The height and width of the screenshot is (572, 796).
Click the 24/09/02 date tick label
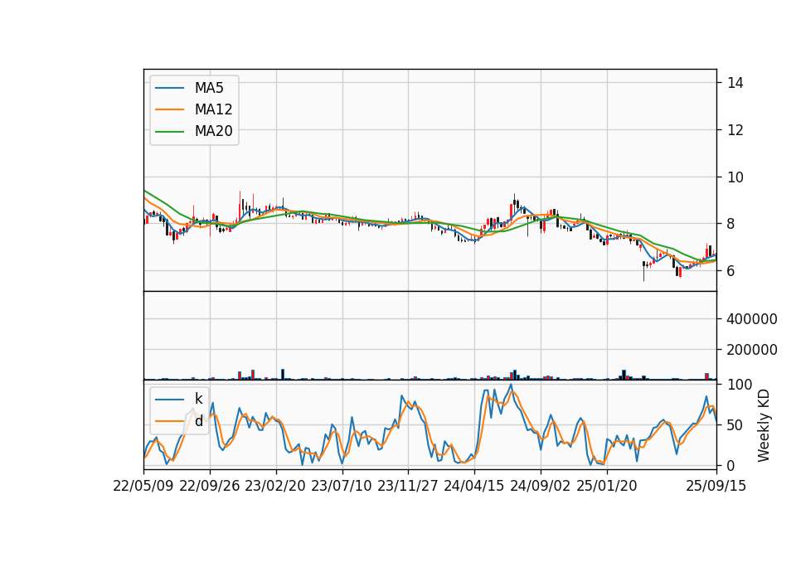540,486
